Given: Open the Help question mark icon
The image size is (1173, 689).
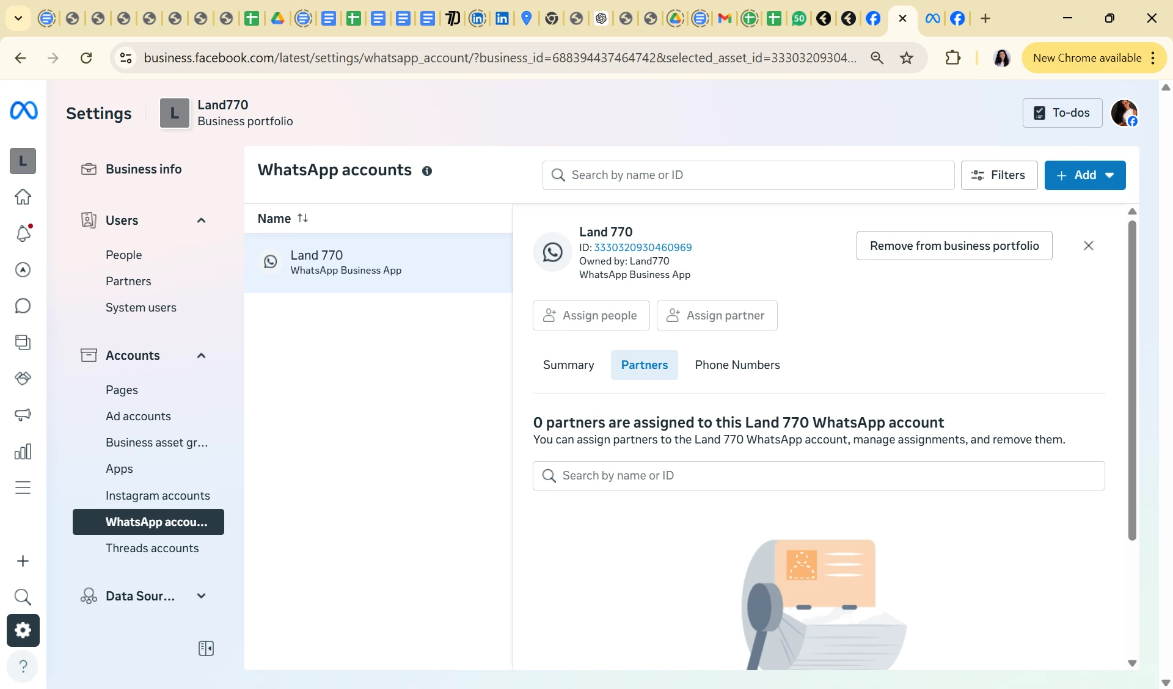Looking at the screenshot, I should coord(23,666).
